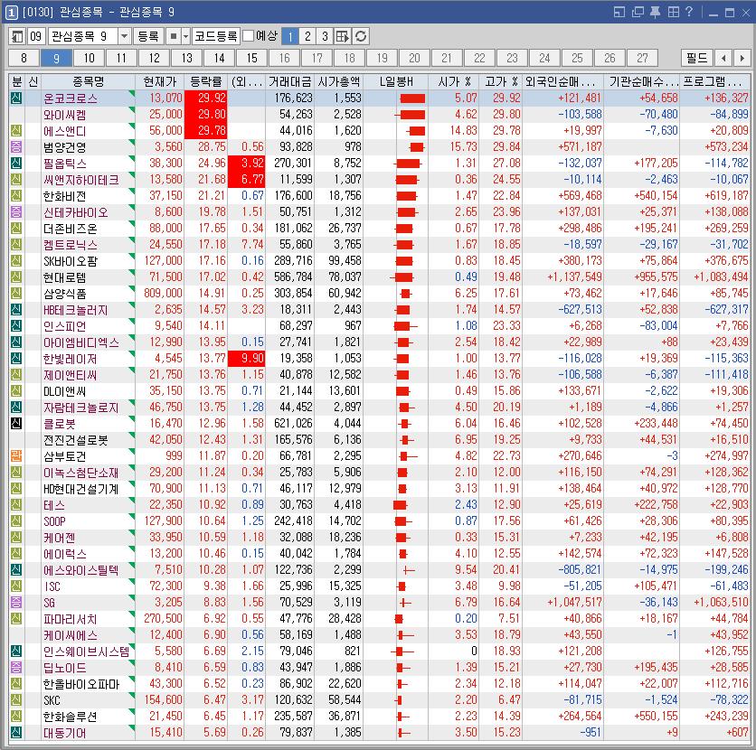This screenshot has width=756, height=750.
Task: Click the black 신 badge on the 클로봇 row
Action: [x=16, y=424]
